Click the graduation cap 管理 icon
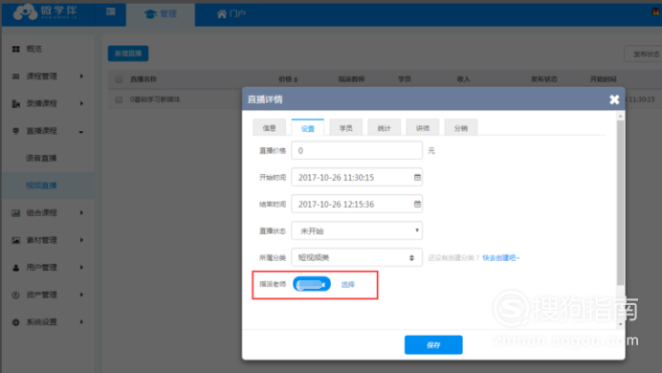 tap(150, 14)
